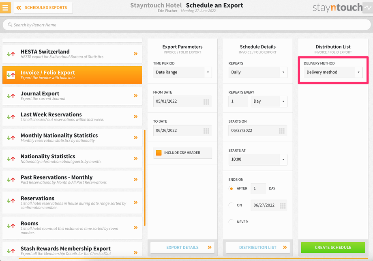Screen dimensions: 373x261
Task: Toggle Include CSV Header checkbox
Action: pyautogui.click(x=159, y=153)
